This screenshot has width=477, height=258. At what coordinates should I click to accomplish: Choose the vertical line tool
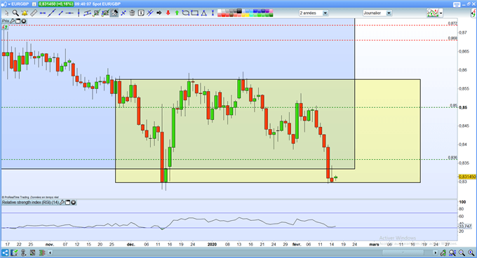coord(79,13)
